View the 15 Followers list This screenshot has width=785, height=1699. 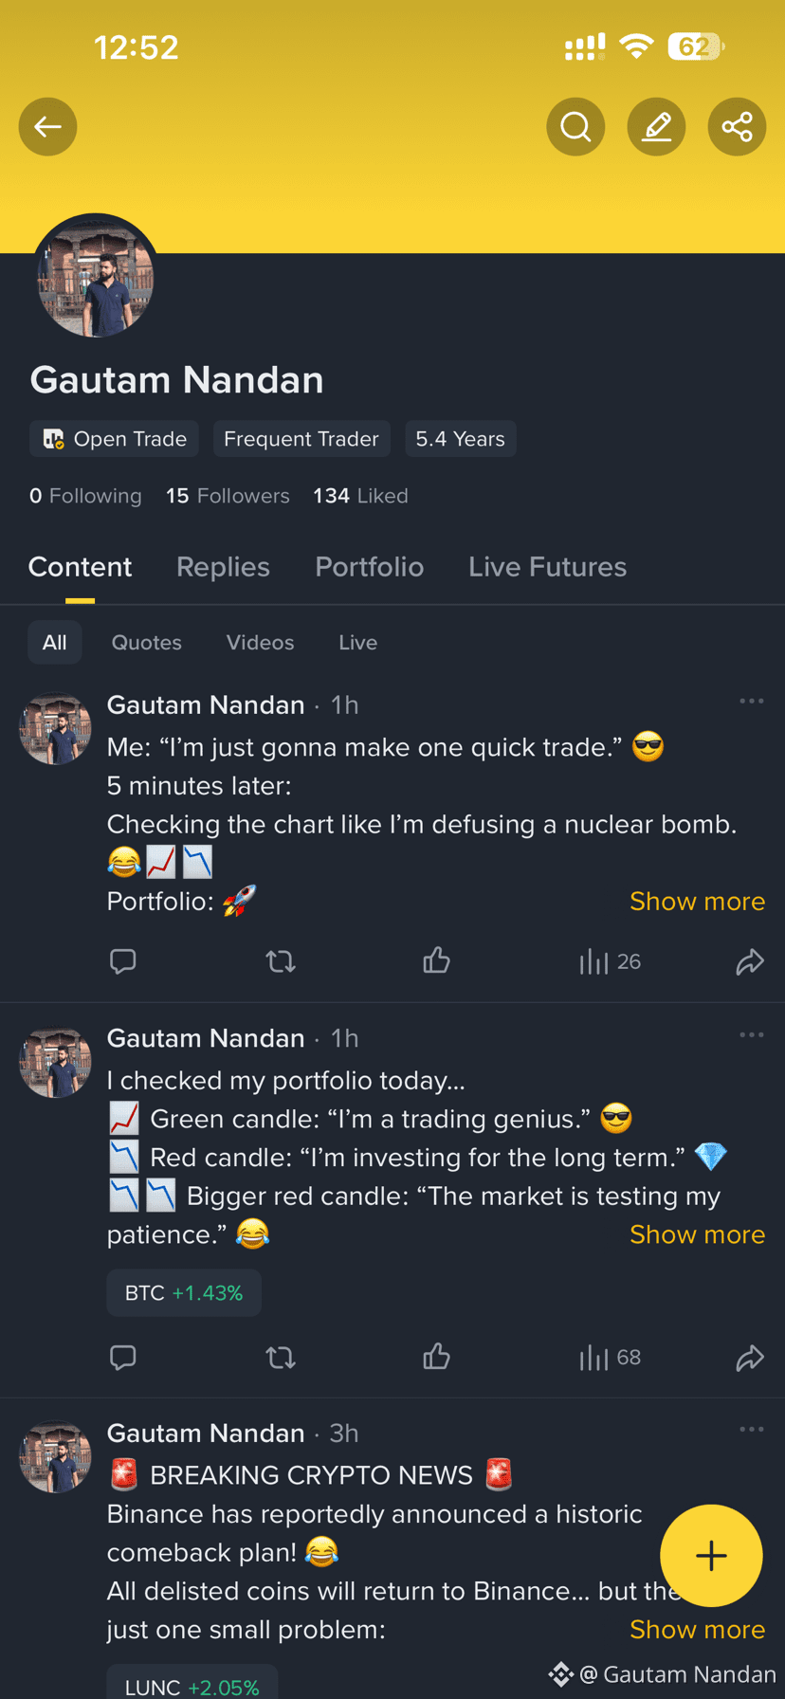click(228, 496)
